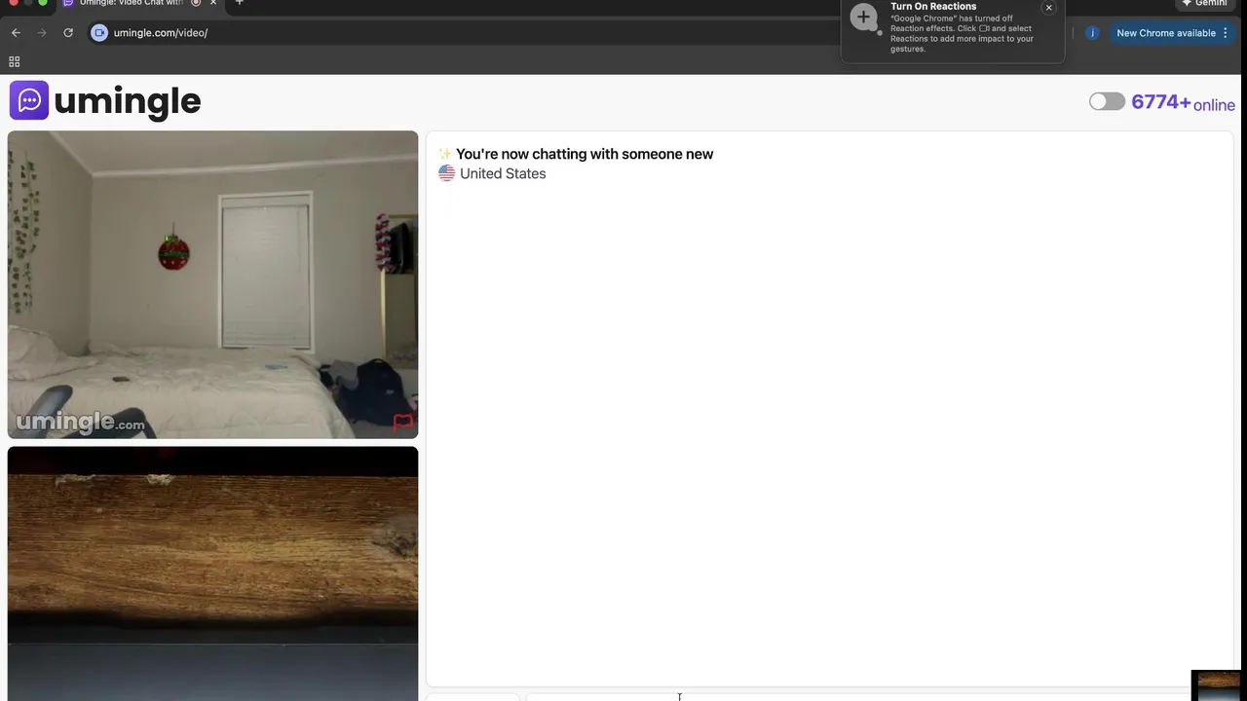Report stranger using red flag icon
Image resolution: width=1247 pixels, height=701 pixels.
(402, 422)
